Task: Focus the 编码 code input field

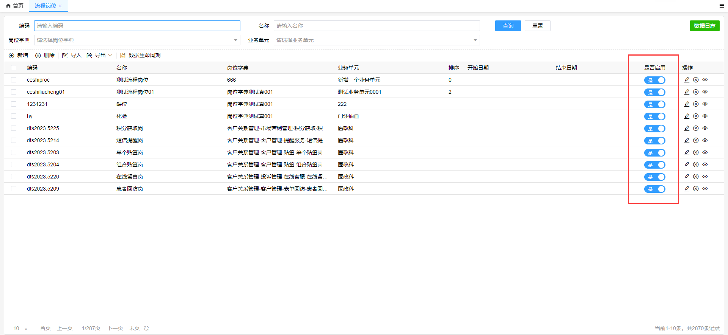Action: pos(137,26)
